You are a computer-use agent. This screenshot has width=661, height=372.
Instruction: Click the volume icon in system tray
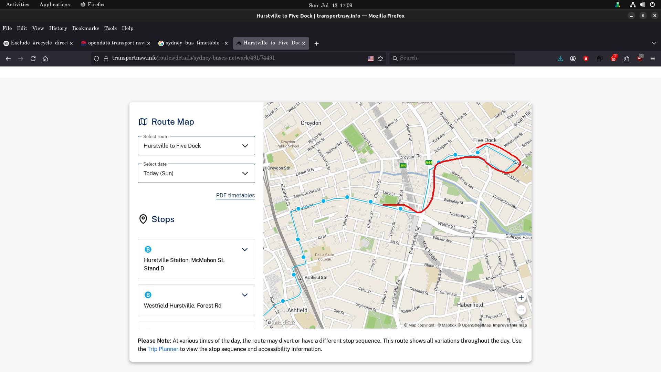click(642, 4)
